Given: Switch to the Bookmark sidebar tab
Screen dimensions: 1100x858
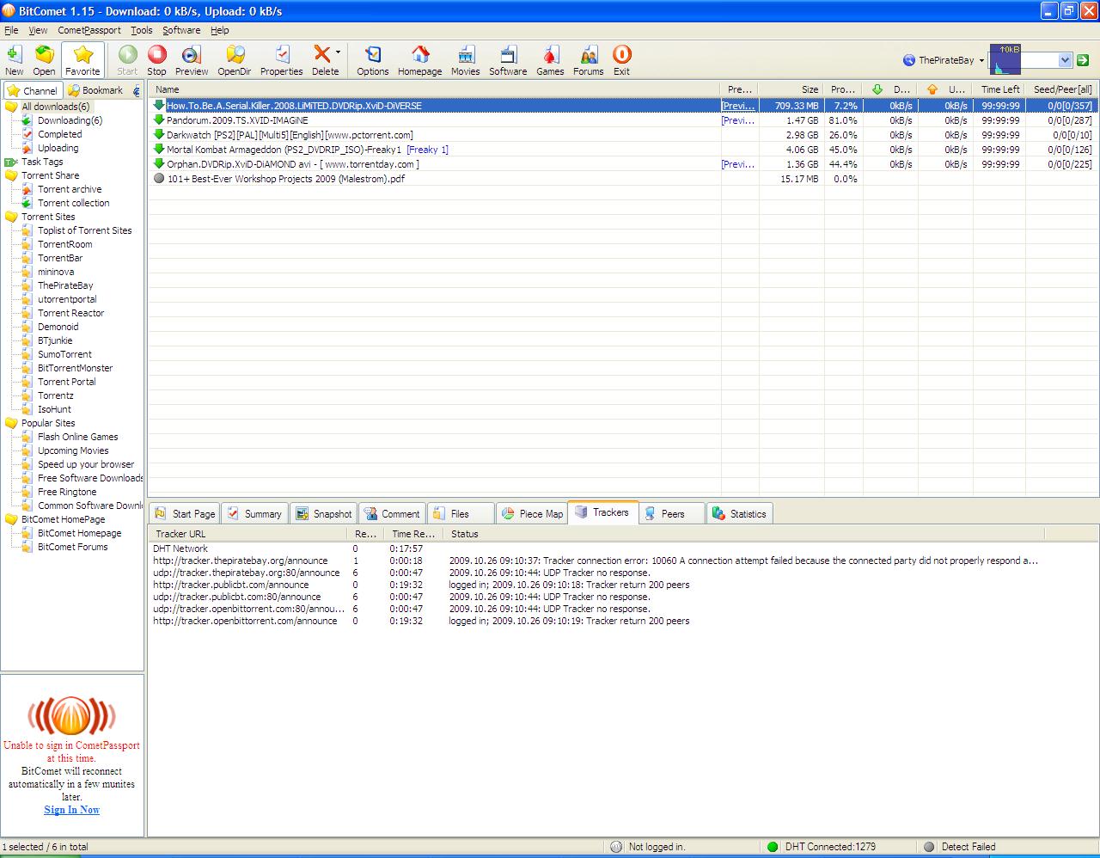Looking at the screenshot, I should point(95,90).
